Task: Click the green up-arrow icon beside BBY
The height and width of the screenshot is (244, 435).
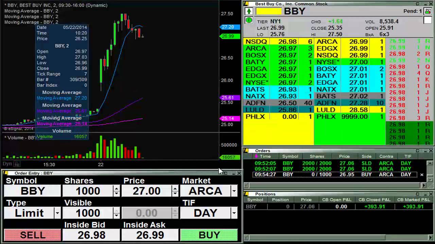Action: pyautogui.click(x=249, y=11)
